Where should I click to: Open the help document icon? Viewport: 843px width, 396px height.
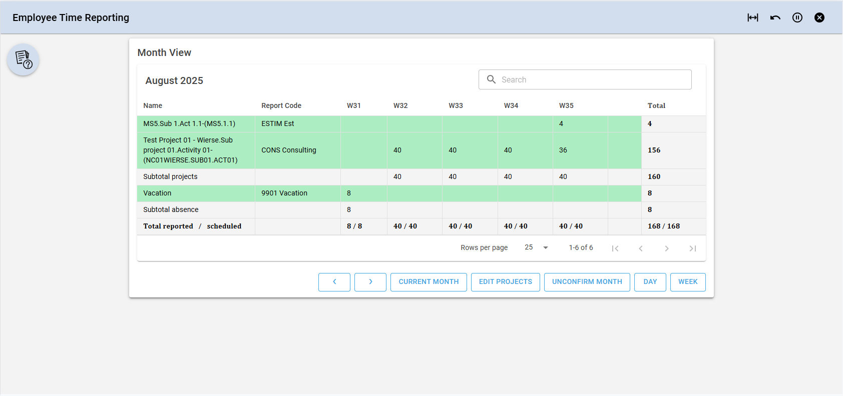coord(23,59)
